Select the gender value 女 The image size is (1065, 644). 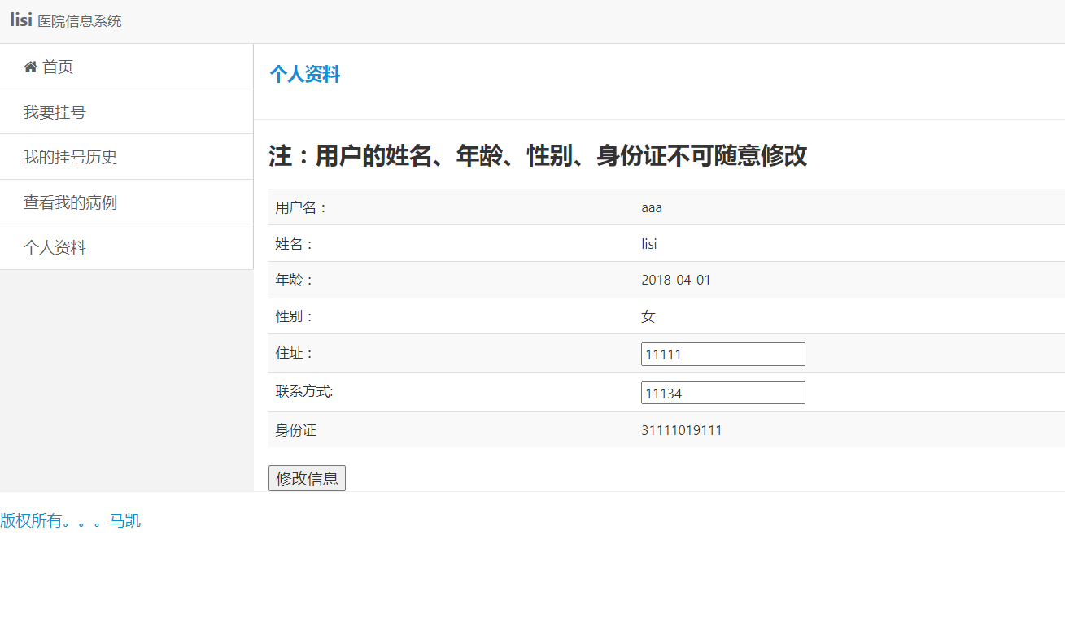point(648,316)
